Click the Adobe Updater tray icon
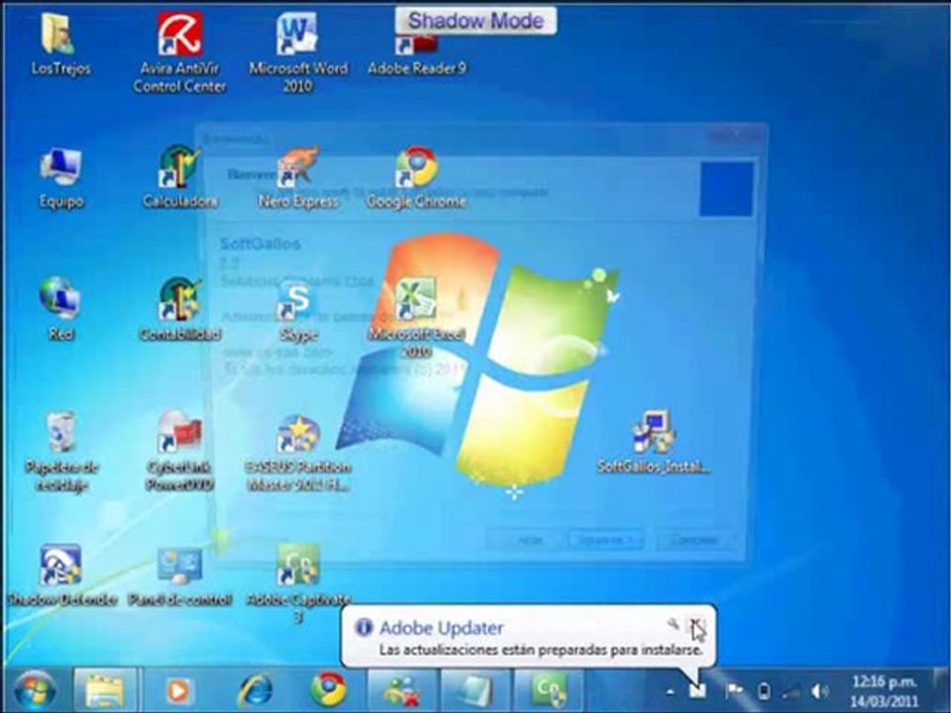951x713 pixels. coord(697,690)
